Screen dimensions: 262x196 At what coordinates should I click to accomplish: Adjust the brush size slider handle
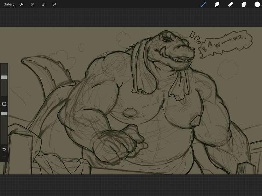point(4,77)
